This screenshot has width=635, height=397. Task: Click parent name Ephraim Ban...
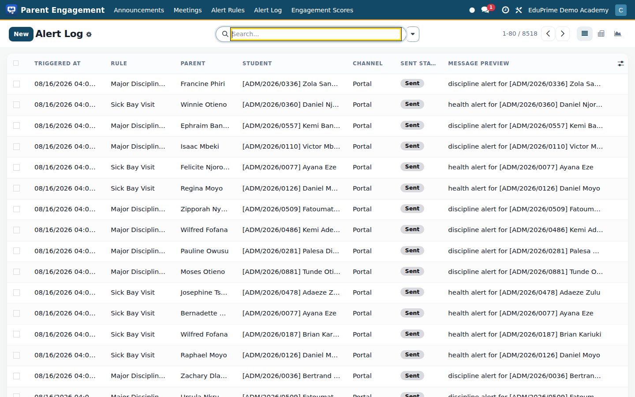click(205, 126)
